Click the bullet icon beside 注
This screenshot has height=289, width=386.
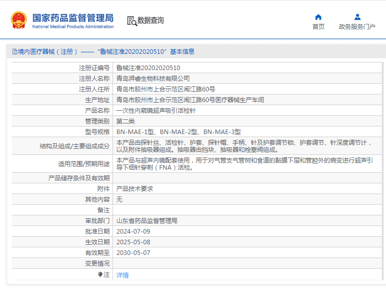[x=100, y=275]
